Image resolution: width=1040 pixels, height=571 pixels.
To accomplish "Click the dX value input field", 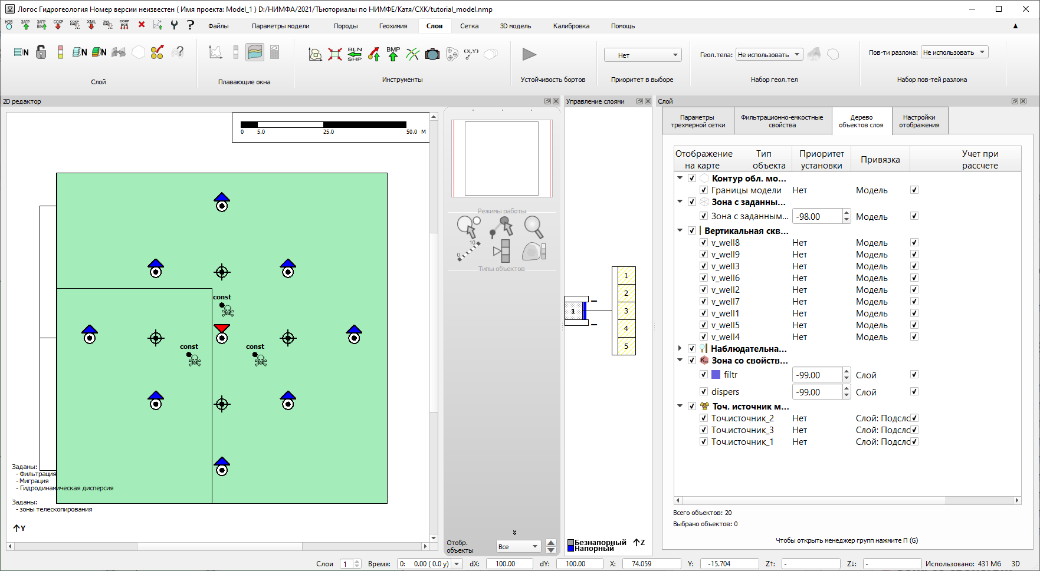I will tap(510, 563).
